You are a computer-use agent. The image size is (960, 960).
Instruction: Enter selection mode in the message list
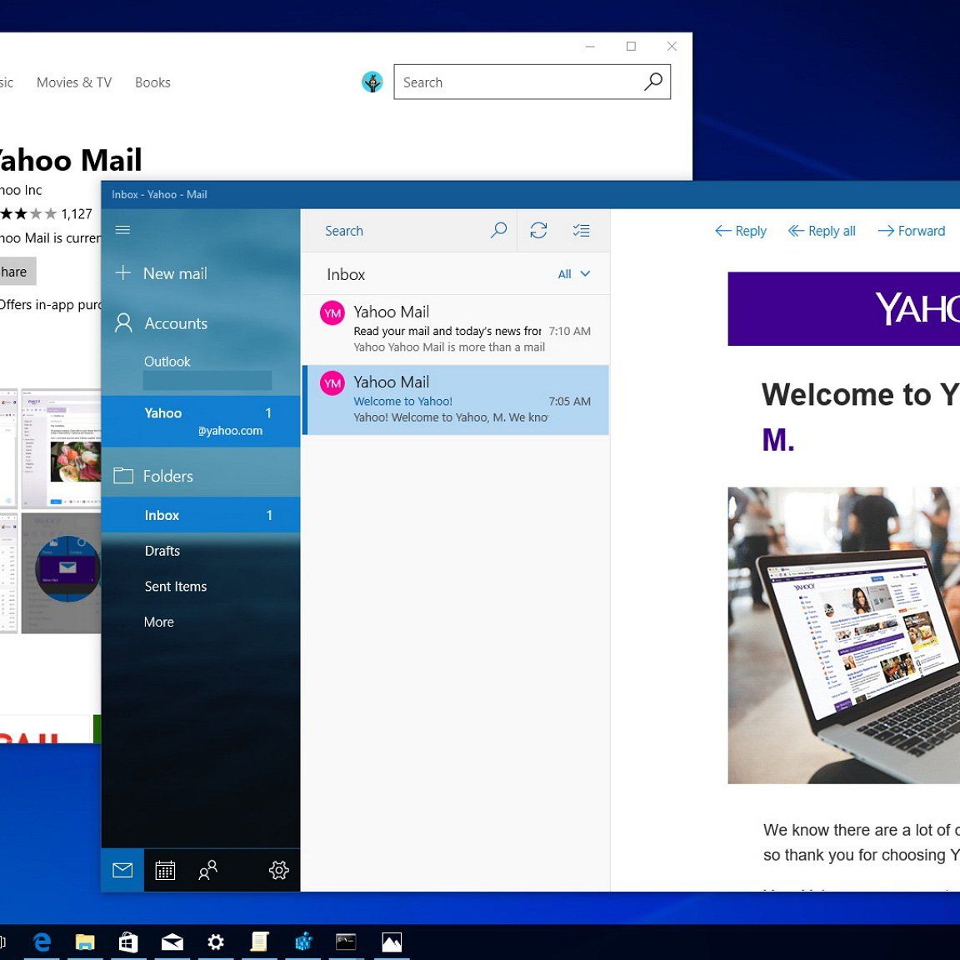click(581, 230)
